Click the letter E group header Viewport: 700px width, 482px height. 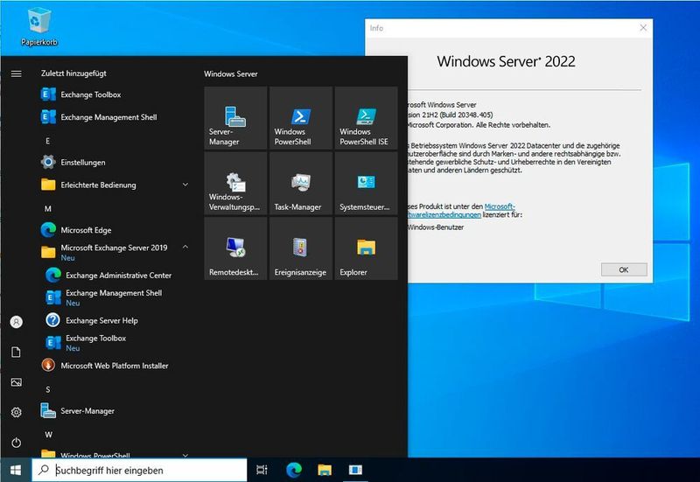pyautogui.click(x=48, y=141)
